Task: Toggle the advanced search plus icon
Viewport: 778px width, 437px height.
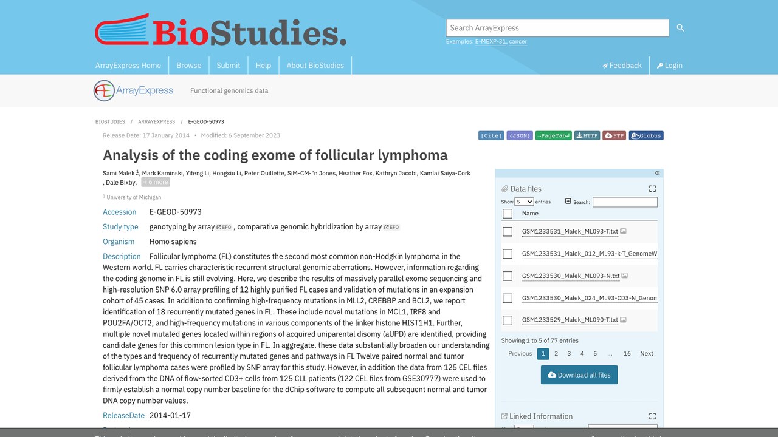Action: [x=568, y=201]
